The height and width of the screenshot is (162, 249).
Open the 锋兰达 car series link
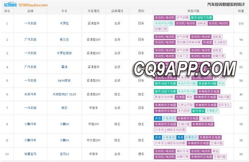(64, 39)
